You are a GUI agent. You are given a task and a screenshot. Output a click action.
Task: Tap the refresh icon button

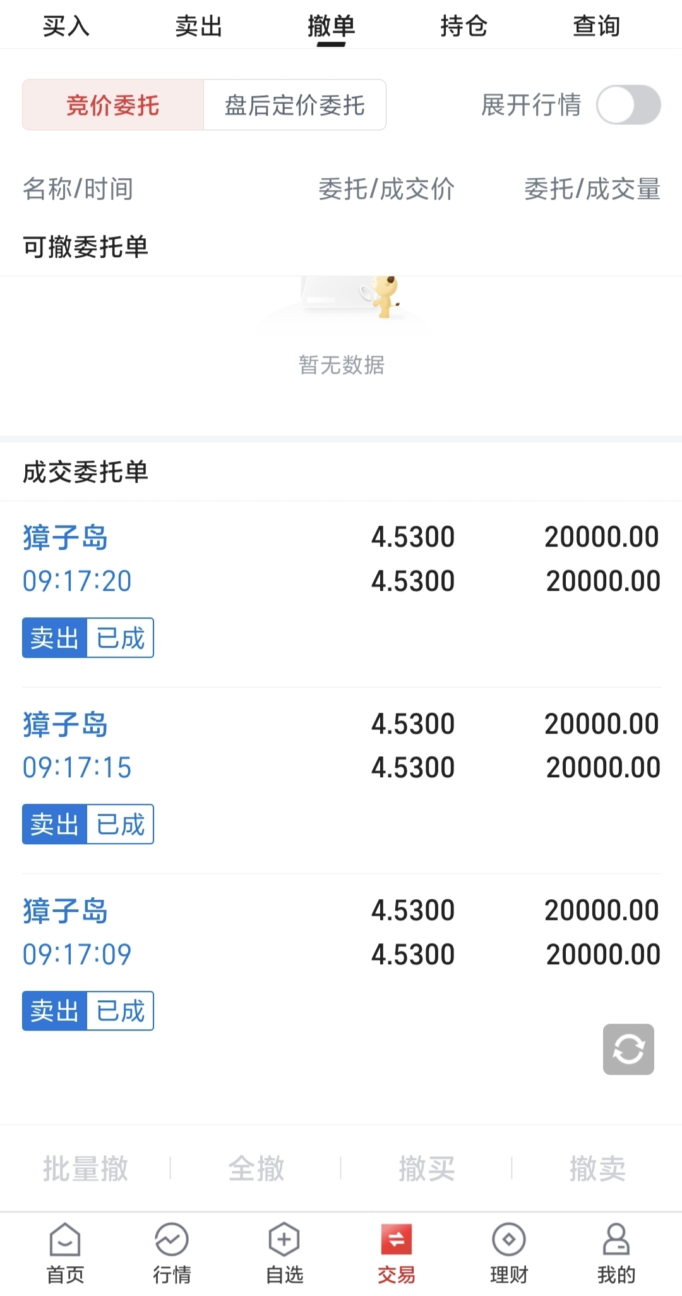[x=628, y=1049]
